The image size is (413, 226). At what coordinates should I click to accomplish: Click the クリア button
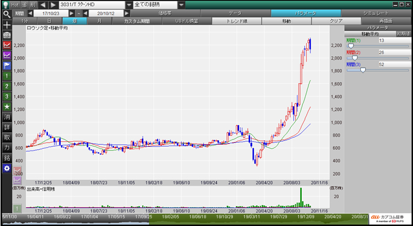pyautogui.click(x=336, y=21)
